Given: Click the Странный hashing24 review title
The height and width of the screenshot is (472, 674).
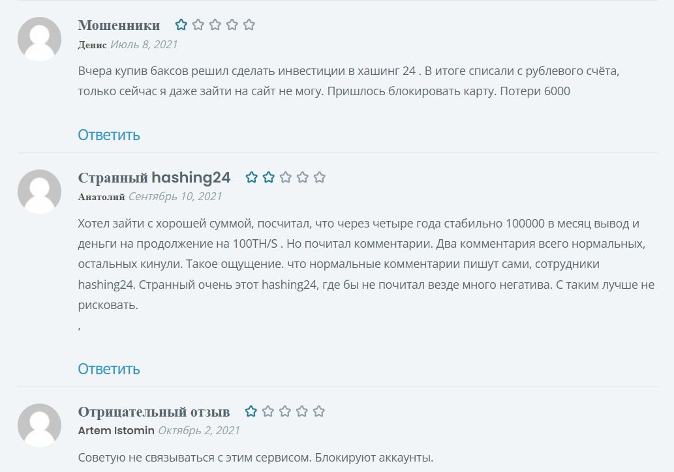Looking at the screenshot, I should coord(154,177).
